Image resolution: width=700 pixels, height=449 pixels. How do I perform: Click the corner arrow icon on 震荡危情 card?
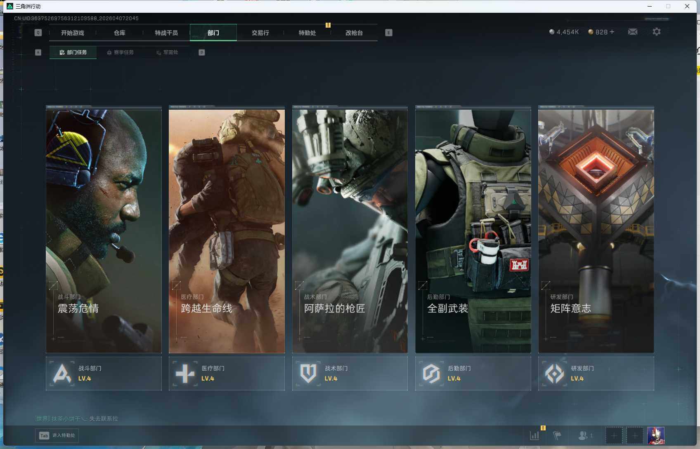coord(53,285)
